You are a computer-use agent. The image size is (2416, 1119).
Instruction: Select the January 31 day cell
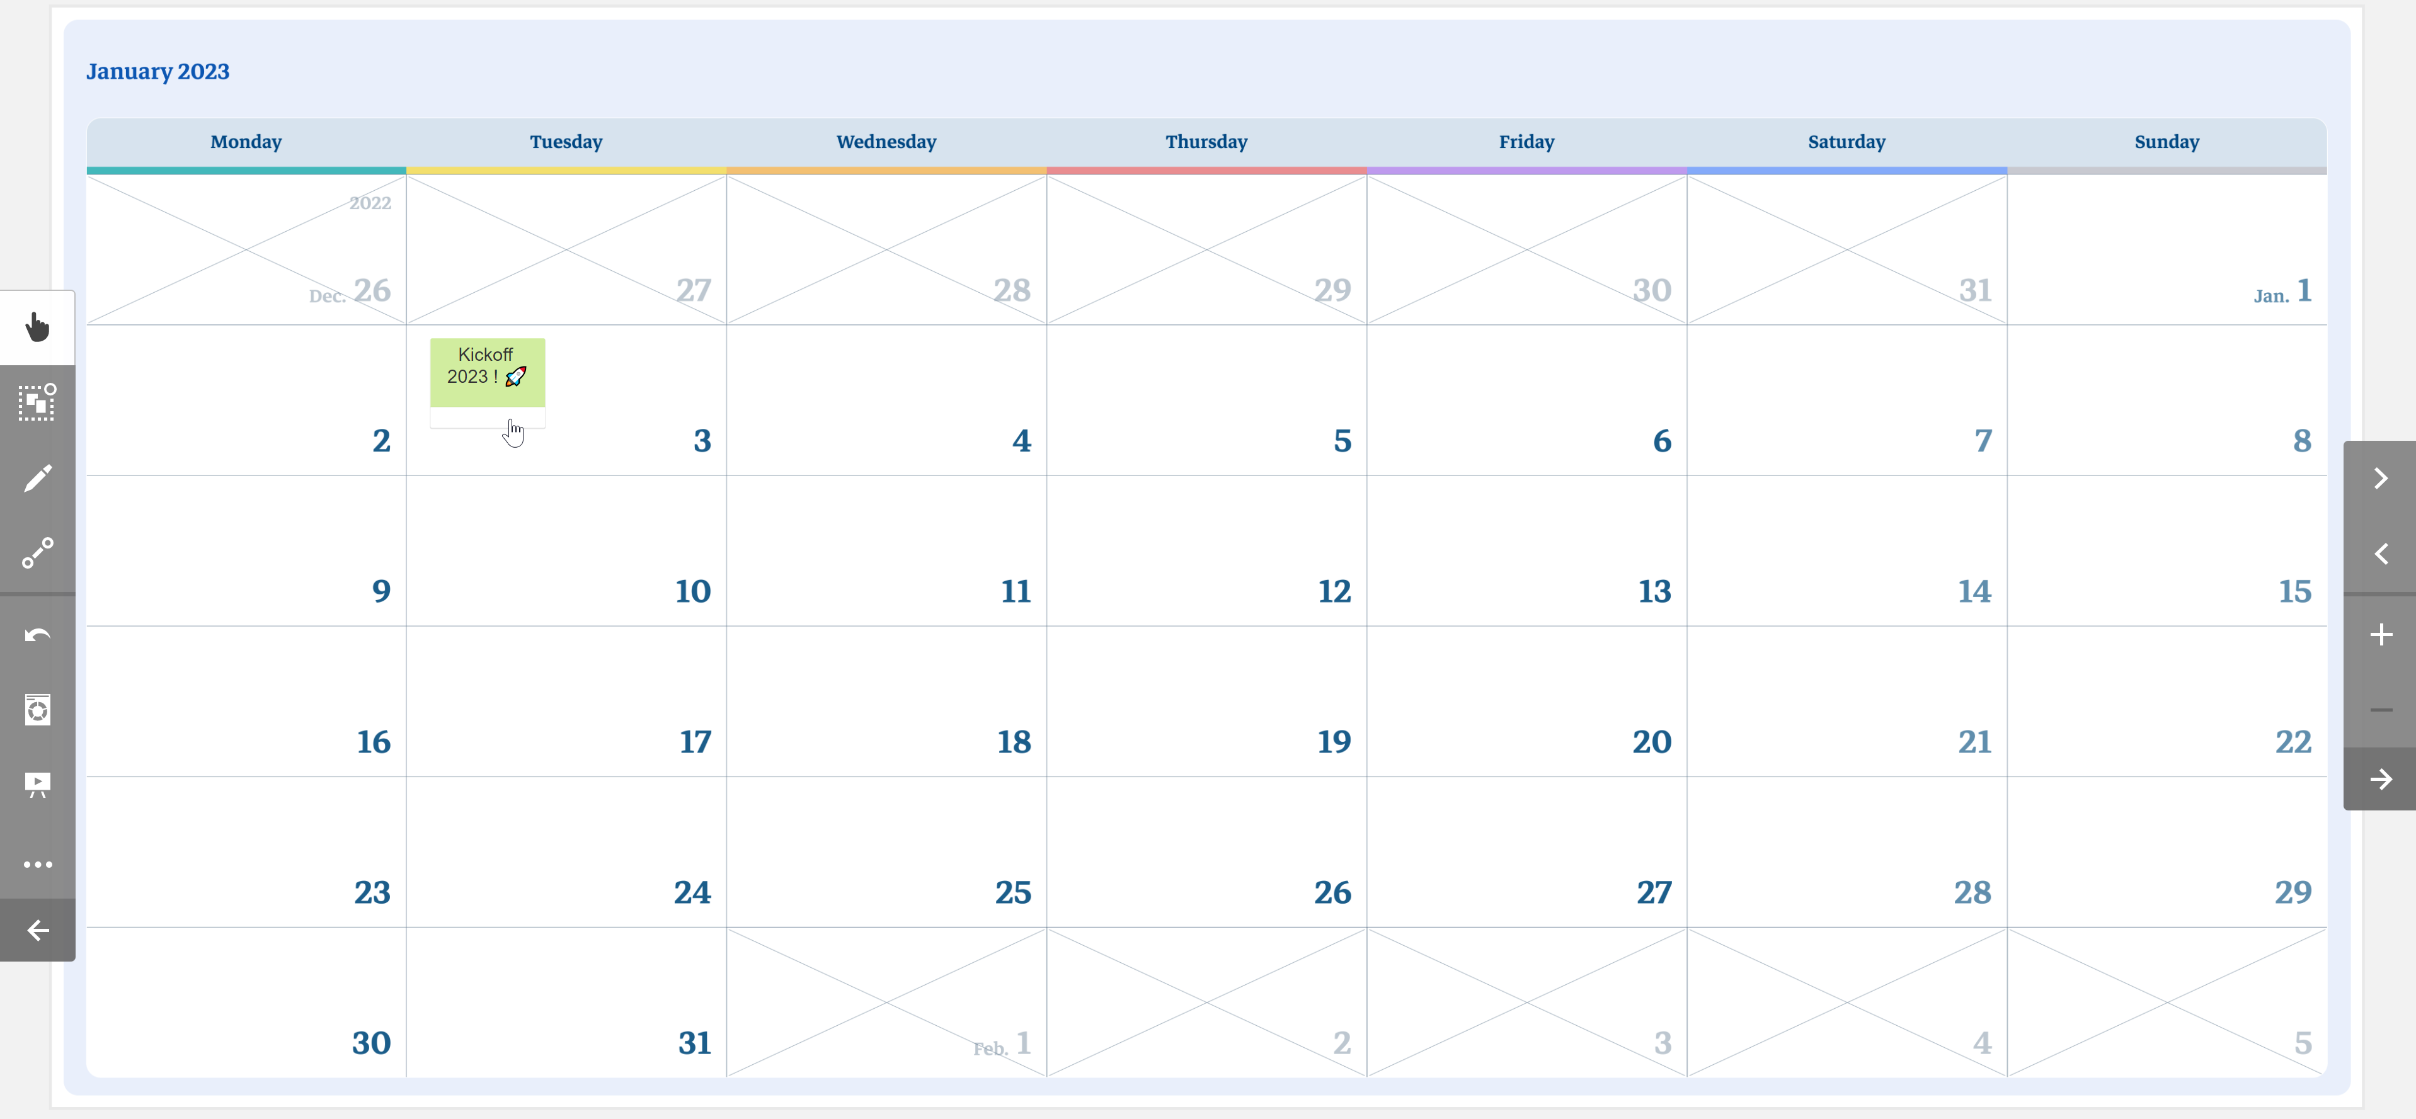566,1003
